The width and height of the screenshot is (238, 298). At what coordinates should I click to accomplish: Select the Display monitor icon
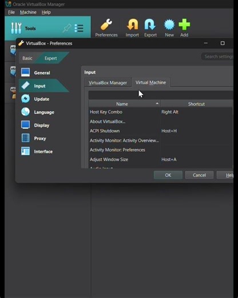click(25, 125)
